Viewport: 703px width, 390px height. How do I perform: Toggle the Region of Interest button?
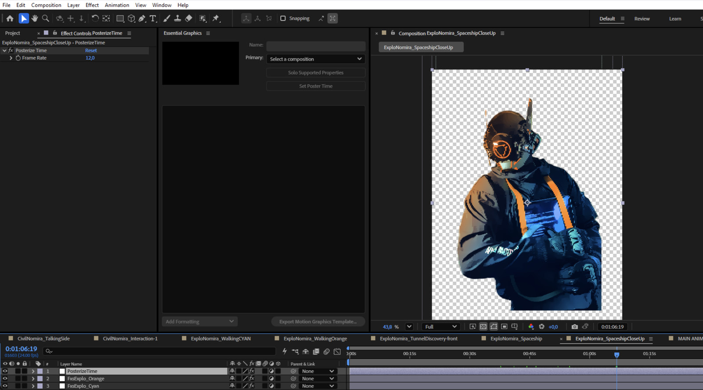[504, 326]
